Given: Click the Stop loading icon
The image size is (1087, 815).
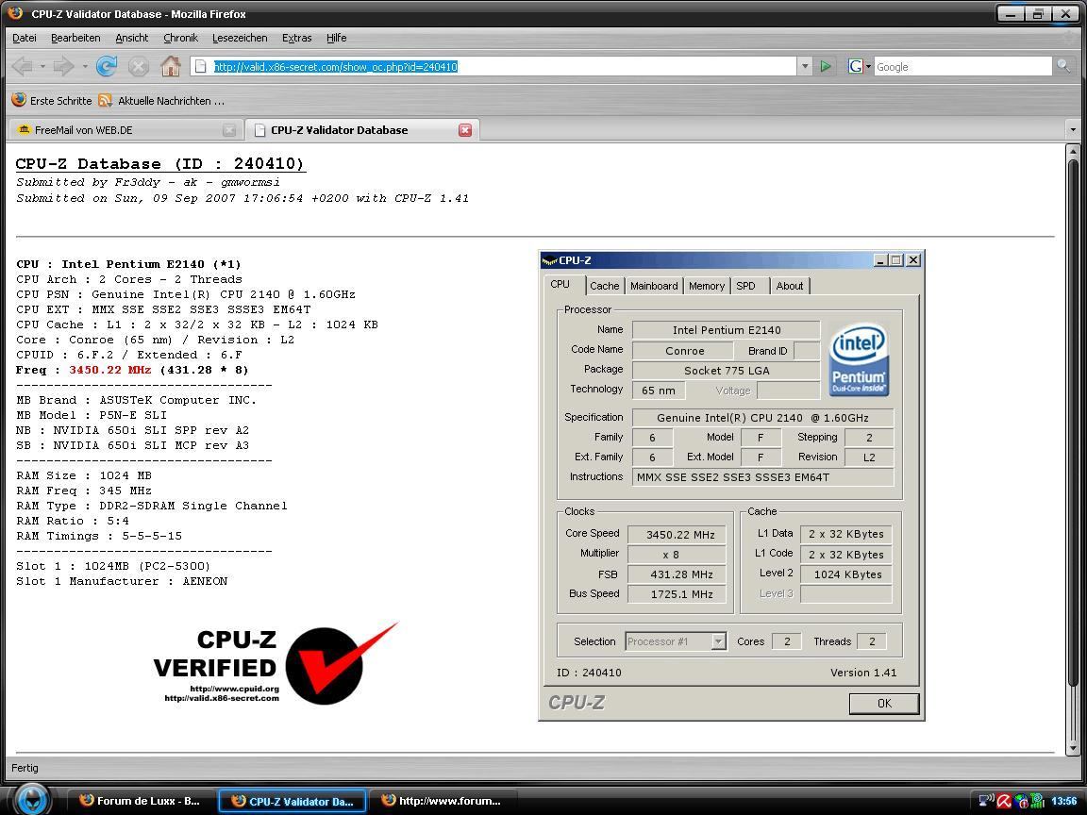Looking at the screenshot, I should [x=139, y=67].
